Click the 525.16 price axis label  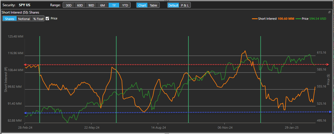point(322,104)
